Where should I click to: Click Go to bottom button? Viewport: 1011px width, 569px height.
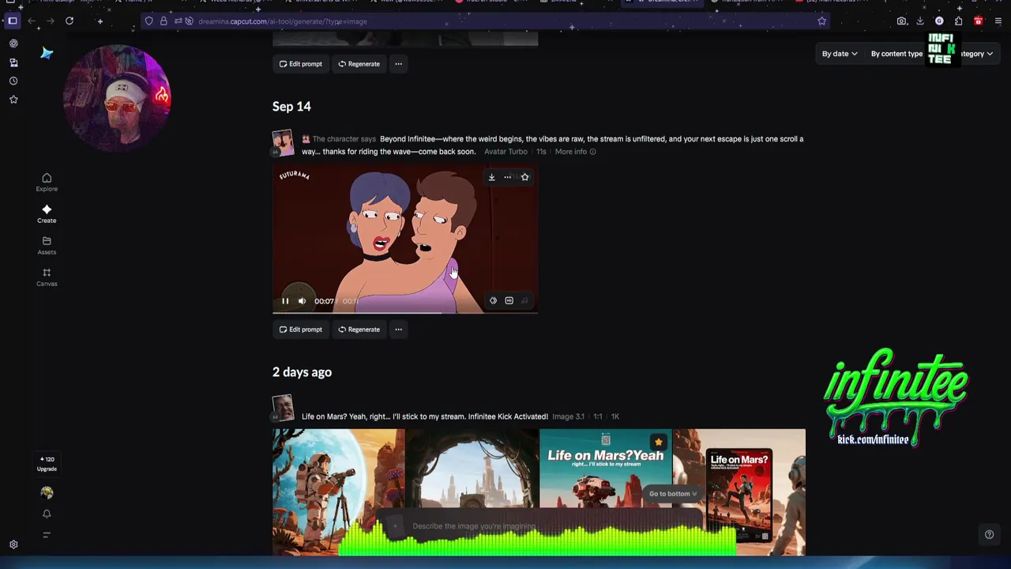tap(673, 494)
